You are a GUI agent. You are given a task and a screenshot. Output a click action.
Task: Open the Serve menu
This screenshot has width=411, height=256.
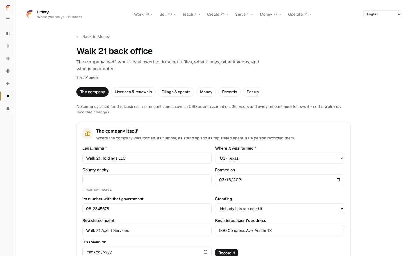pyautogui.click(x=244, y=14)
